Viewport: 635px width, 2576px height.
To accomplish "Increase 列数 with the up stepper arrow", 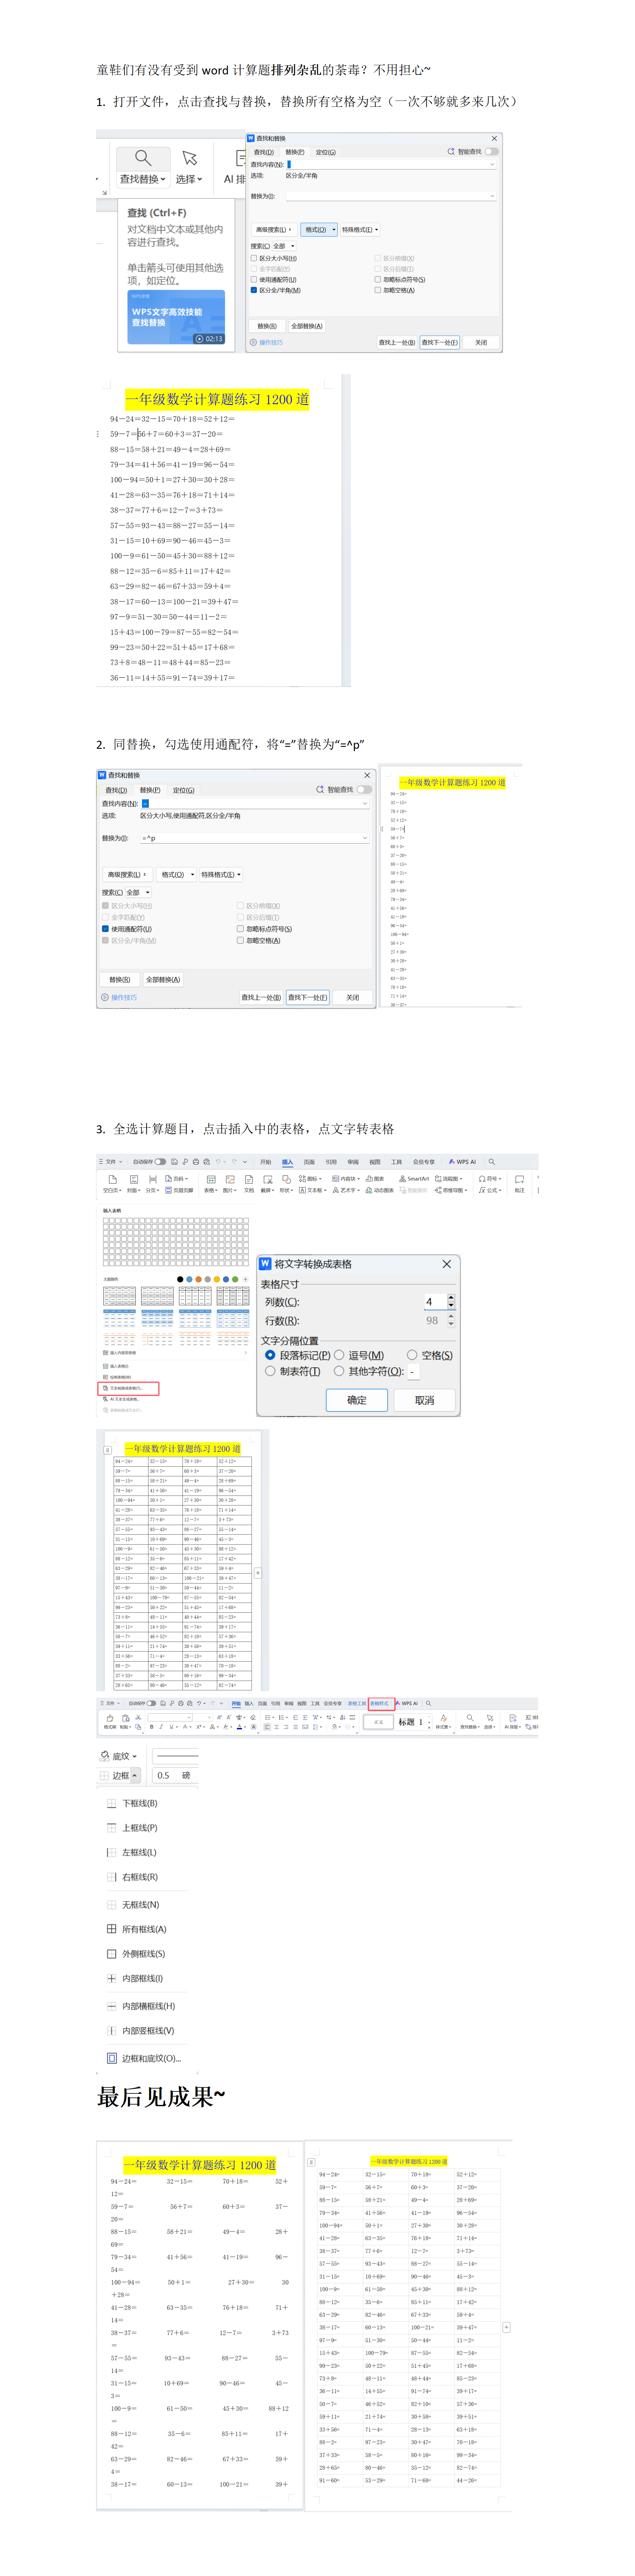I will point(451,1297).
